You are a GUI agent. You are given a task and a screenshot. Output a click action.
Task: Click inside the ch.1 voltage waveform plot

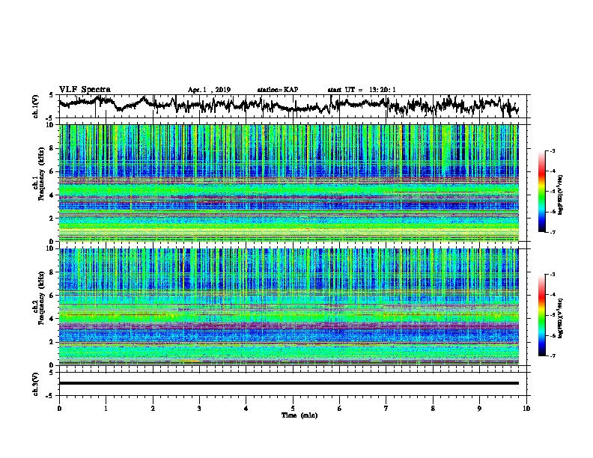[292, 106]
